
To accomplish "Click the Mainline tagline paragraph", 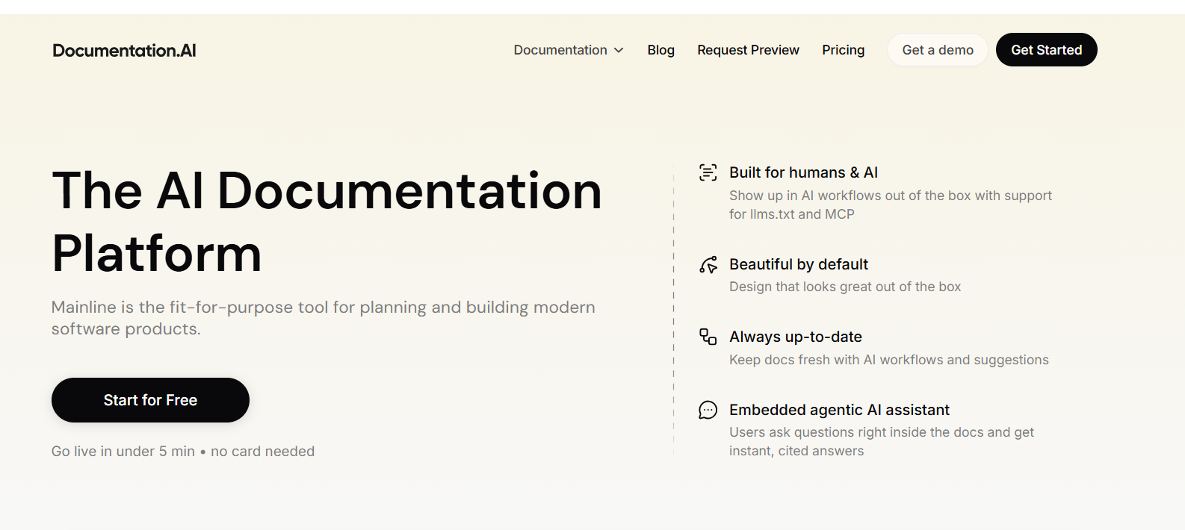I will (323, 318).
